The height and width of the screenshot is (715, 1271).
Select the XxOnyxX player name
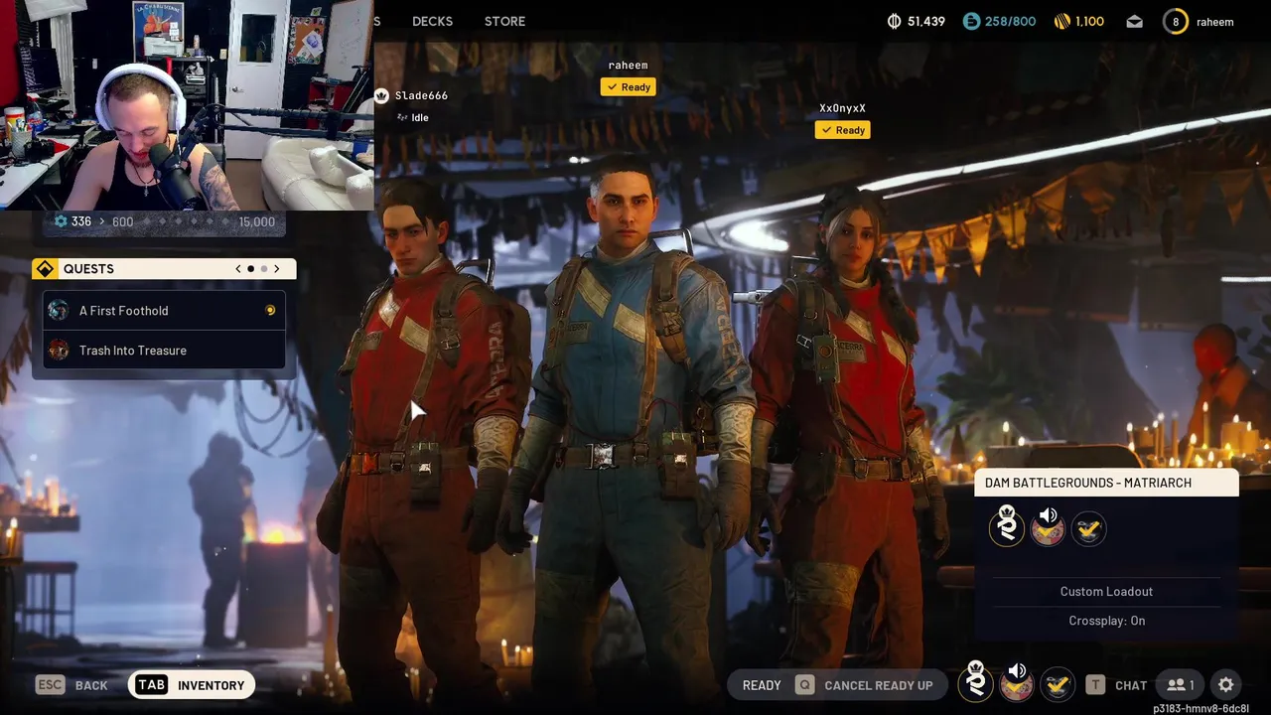[x=842, y=108]
